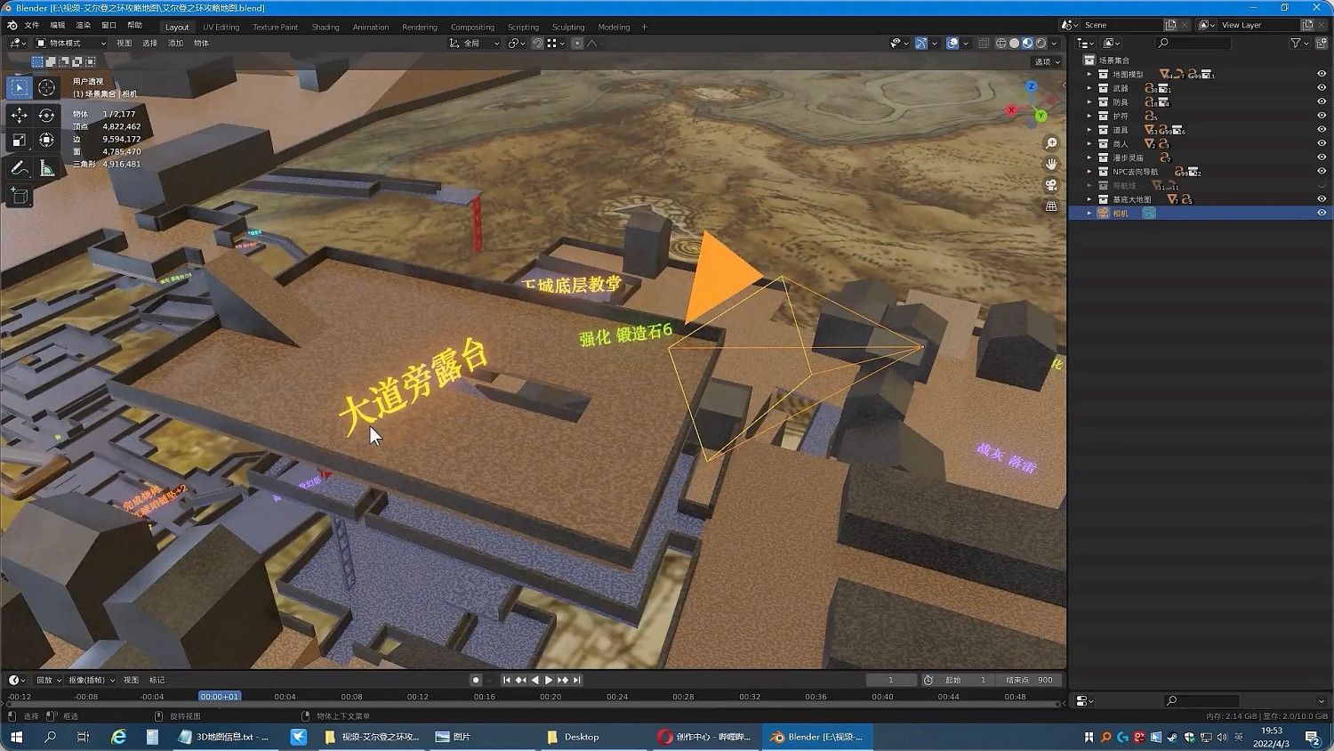This screenshot has width=1334, height=751.
Task: Choose the Measure tool
Action: point(47,168)
